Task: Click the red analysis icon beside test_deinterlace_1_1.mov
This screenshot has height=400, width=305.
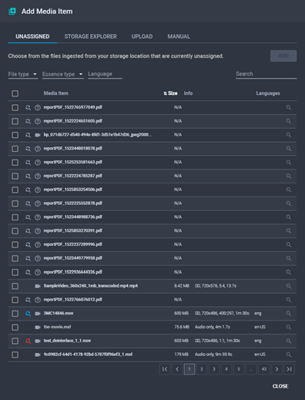Action: 28,341
